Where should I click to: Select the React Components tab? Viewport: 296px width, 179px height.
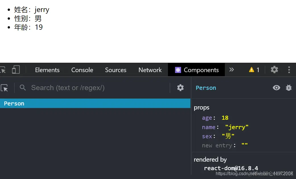coord(196,70)
